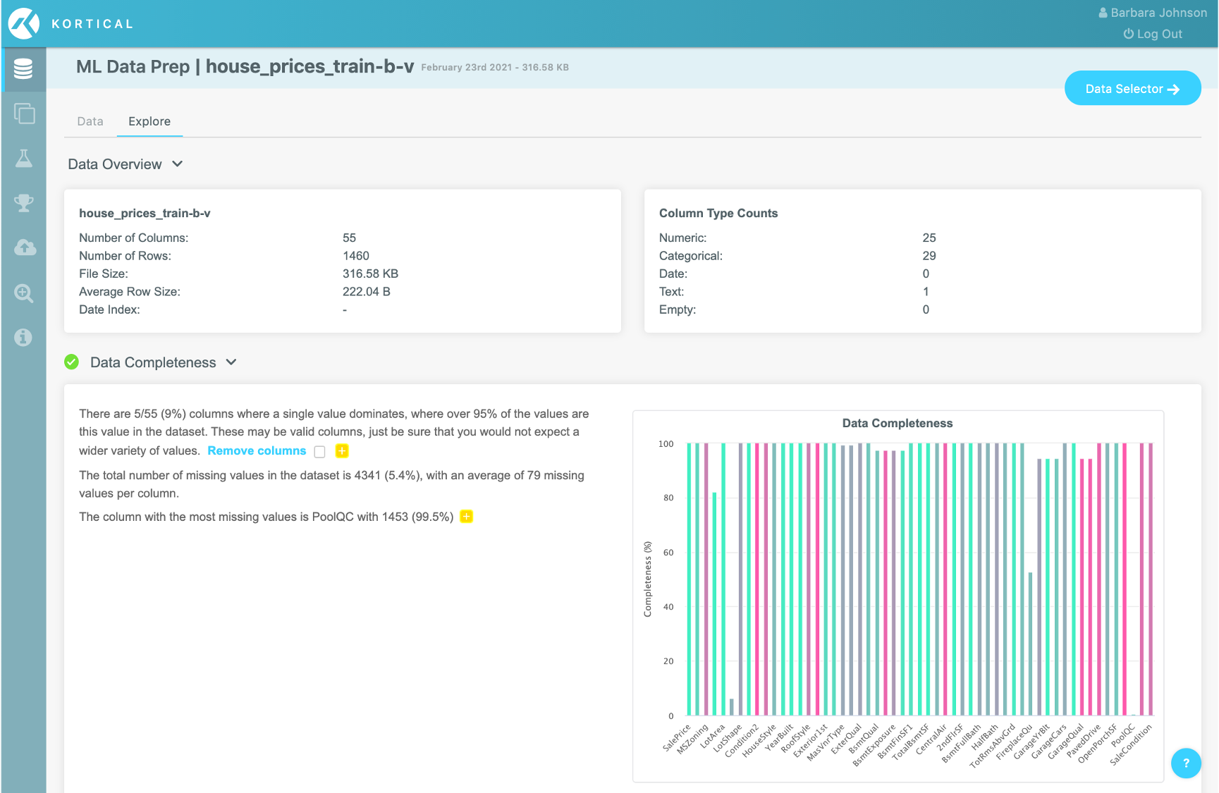Click the short LotShape bar in chart
Image resolution: width=1219 pixels, height=793 pixels.
tap(732, 707)
